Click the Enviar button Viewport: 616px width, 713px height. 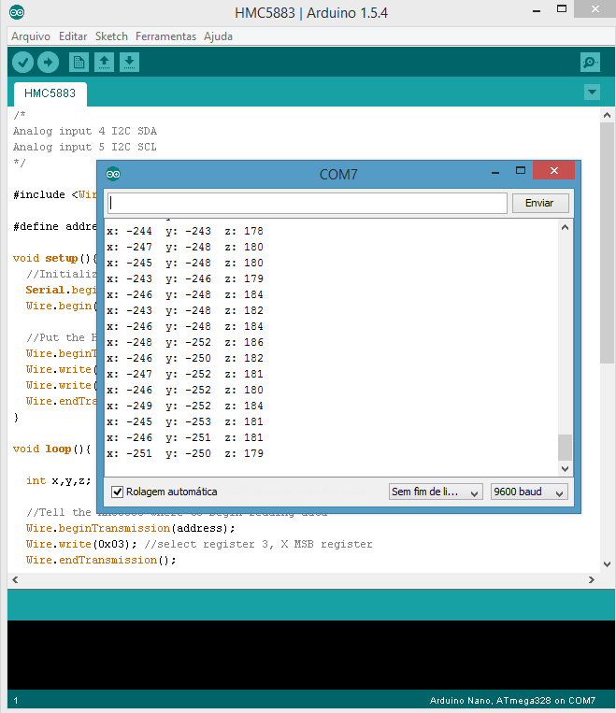point(540,203)
